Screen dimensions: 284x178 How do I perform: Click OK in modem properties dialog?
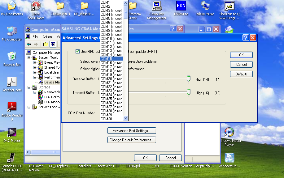tap(145, 158)
